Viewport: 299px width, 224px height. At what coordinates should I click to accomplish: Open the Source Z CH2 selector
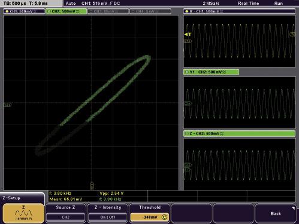pyautogui.click(x=65, y=217)
